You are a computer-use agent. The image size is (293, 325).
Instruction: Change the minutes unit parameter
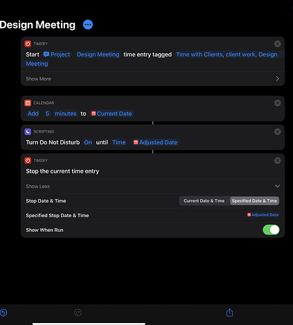pos(66,114)
